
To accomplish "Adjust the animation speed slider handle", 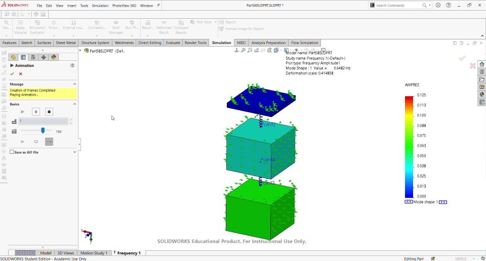I will coord(43,130).
